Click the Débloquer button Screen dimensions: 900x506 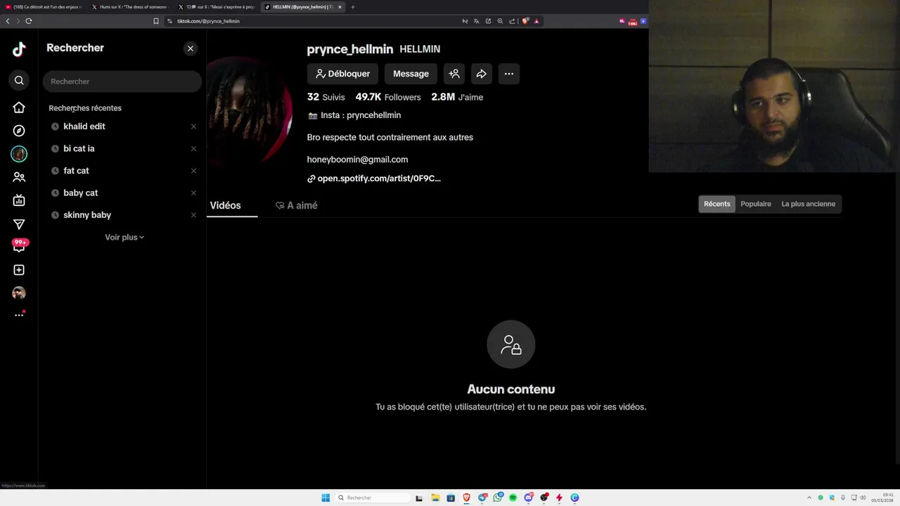[342, 74]
